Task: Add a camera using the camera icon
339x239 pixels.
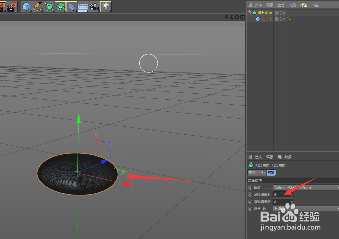Action: coord(94,7)
